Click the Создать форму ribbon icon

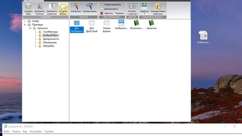tap(63, 9)
